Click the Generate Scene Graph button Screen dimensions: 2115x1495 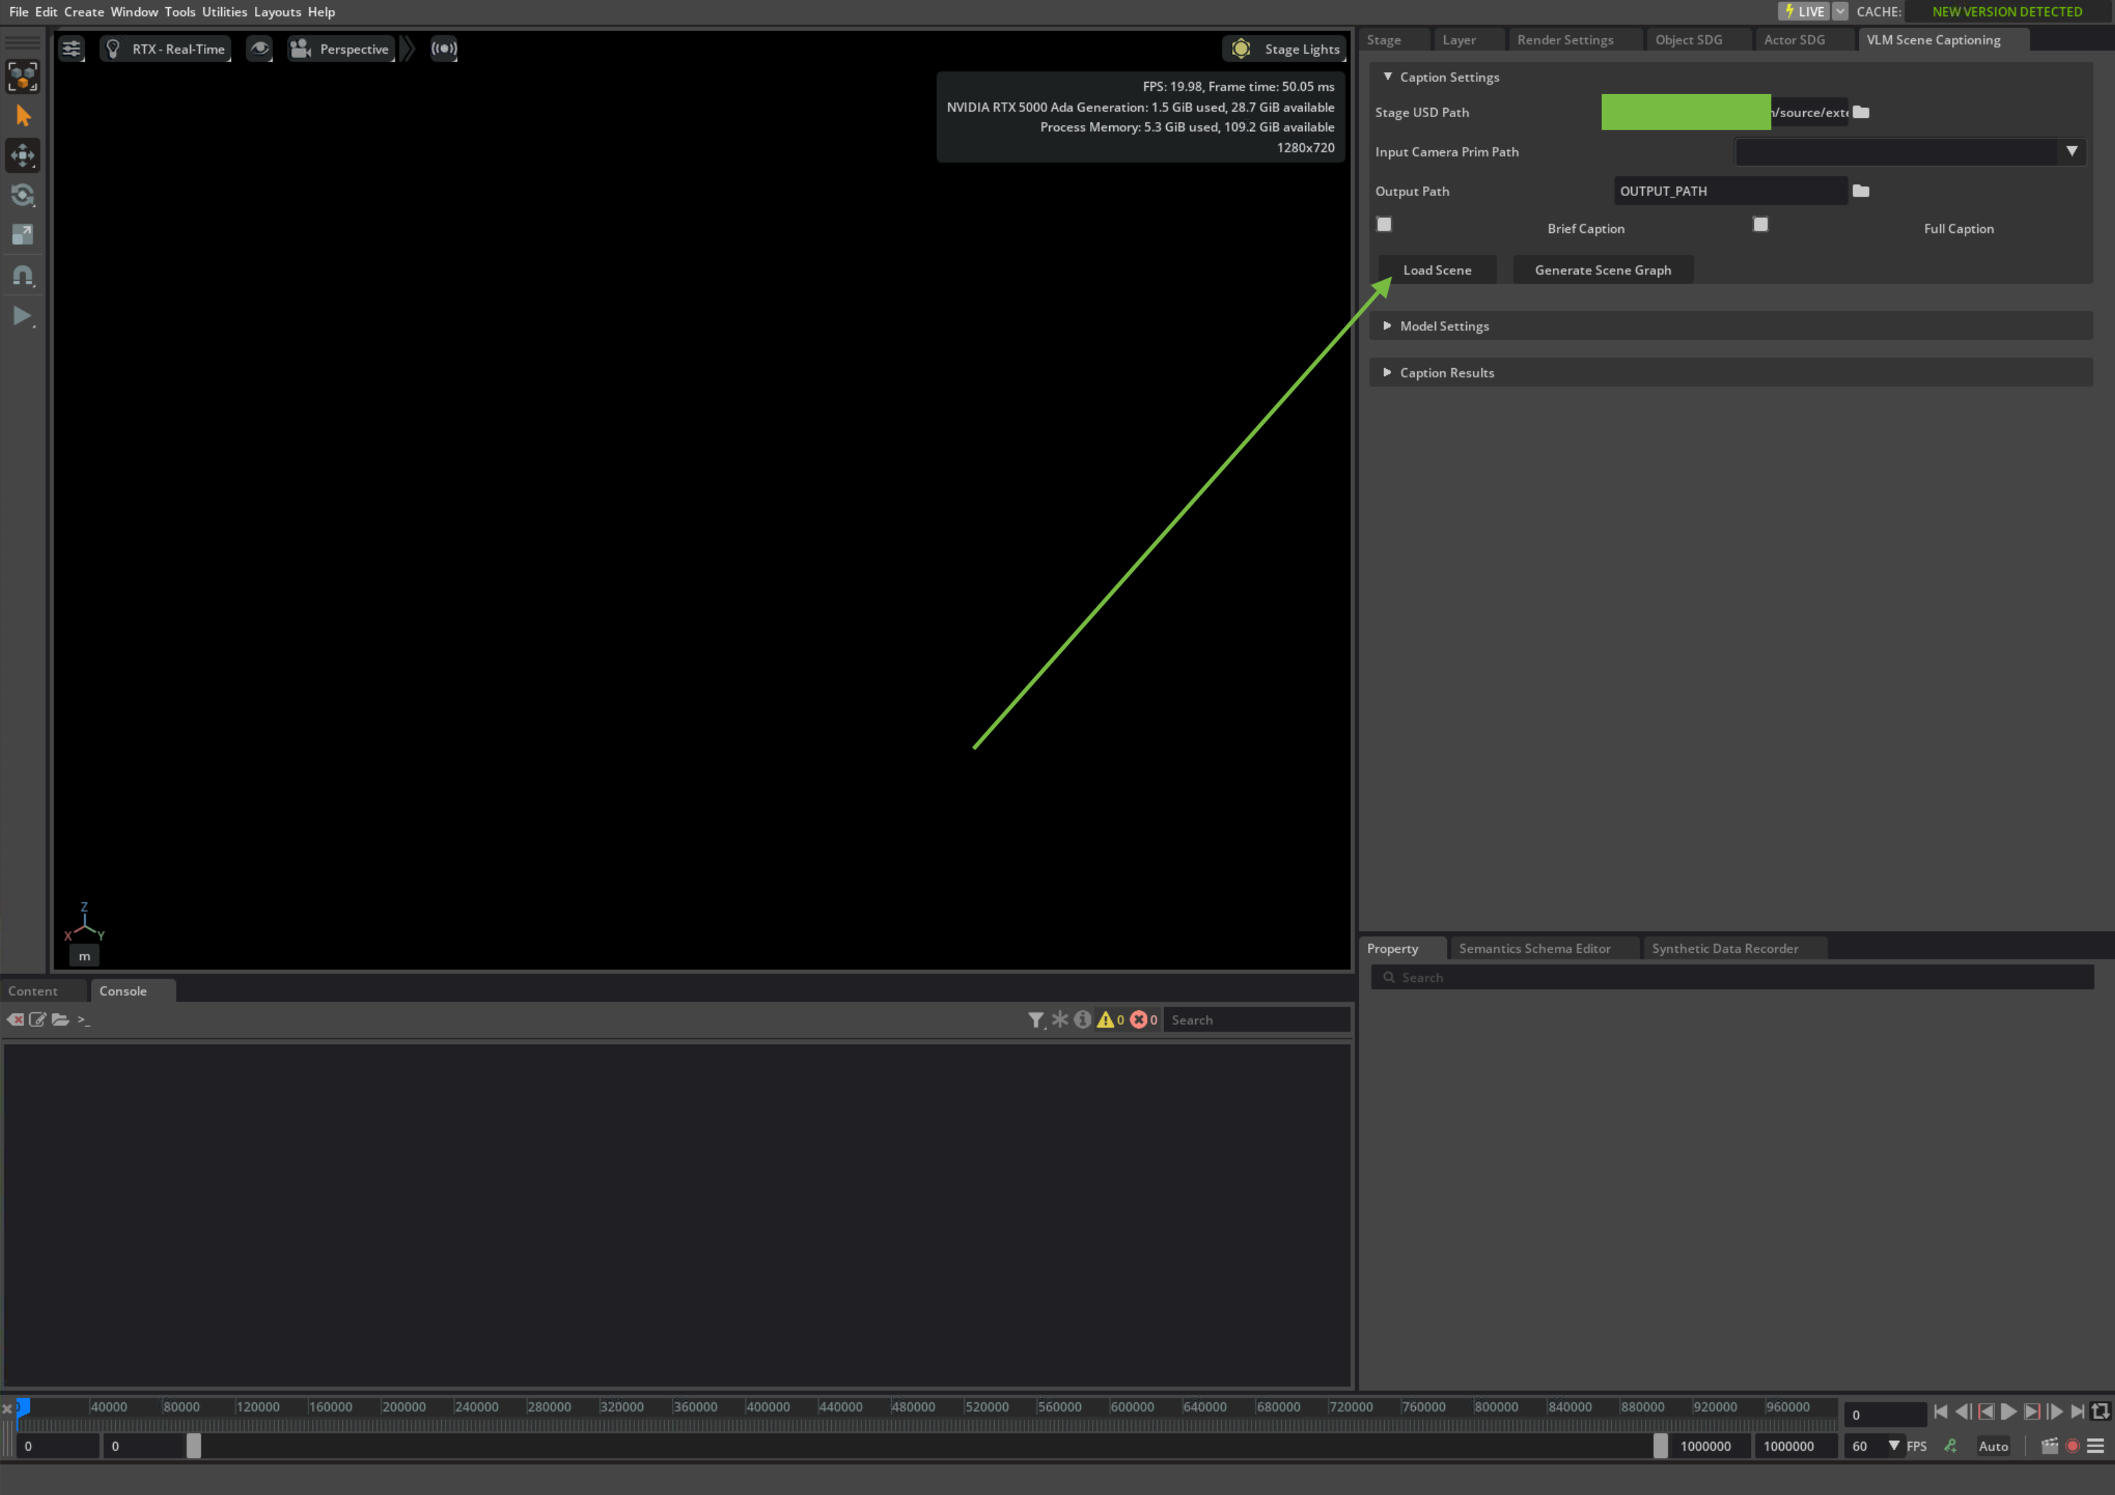click(1603, 269)
